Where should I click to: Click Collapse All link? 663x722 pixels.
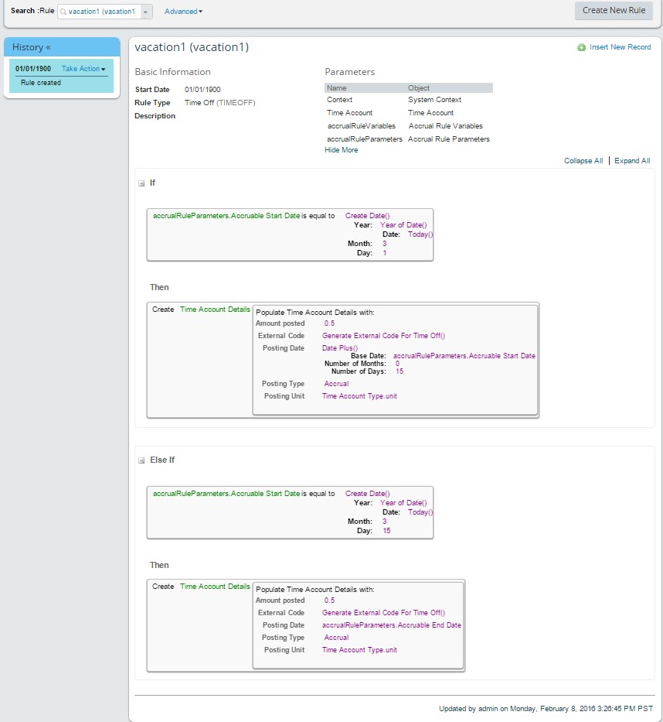pyautogui.click(x=583, y=161)
